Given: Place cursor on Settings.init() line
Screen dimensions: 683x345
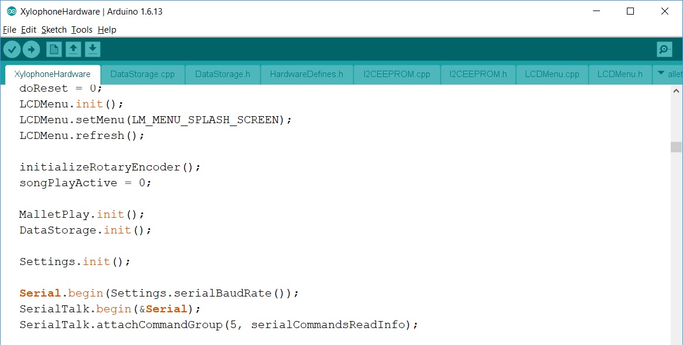Looking at the screenshot, I should tap(75, 262).
